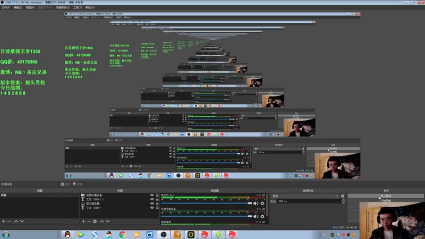Open the 视频采集设备 mixer gear settings

[x=262, y=216]
